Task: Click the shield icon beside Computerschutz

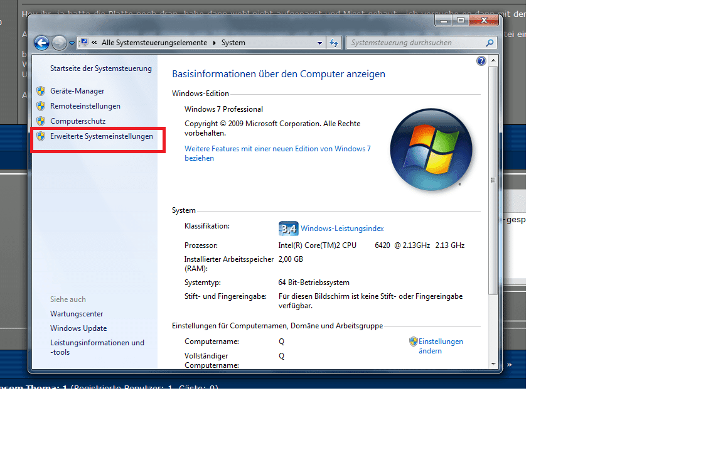Action: pos(41,121)
